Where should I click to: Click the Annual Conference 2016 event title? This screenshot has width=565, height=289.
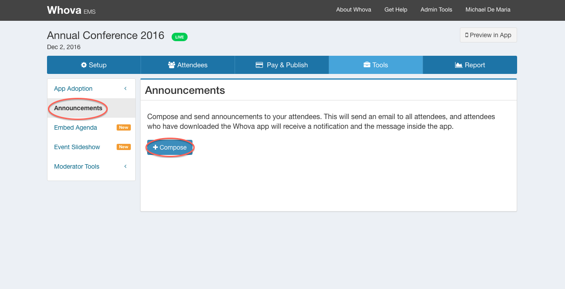(x=106, y=35)
